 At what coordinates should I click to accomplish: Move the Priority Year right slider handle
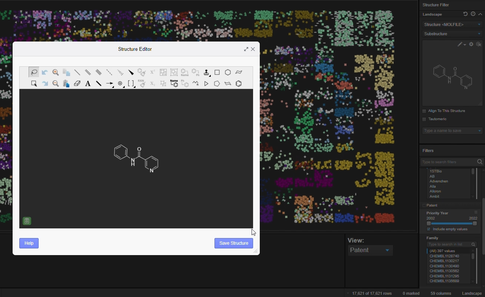coord(475,224)
